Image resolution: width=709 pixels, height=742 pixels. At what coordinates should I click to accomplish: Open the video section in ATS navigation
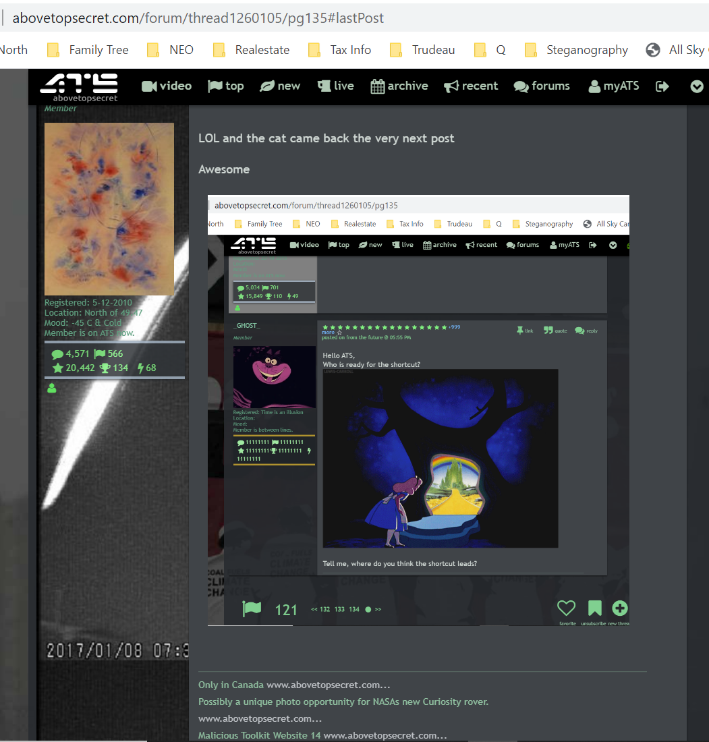click(x=167, y=86)
